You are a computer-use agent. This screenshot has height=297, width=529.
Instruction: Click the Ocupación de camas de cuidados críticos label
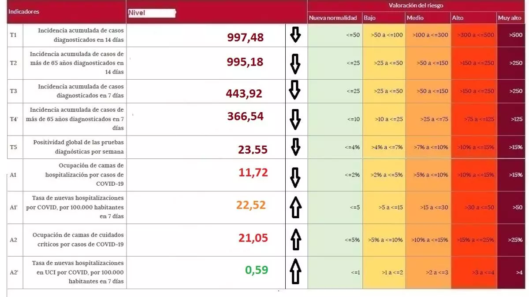(x=78, y=240)
